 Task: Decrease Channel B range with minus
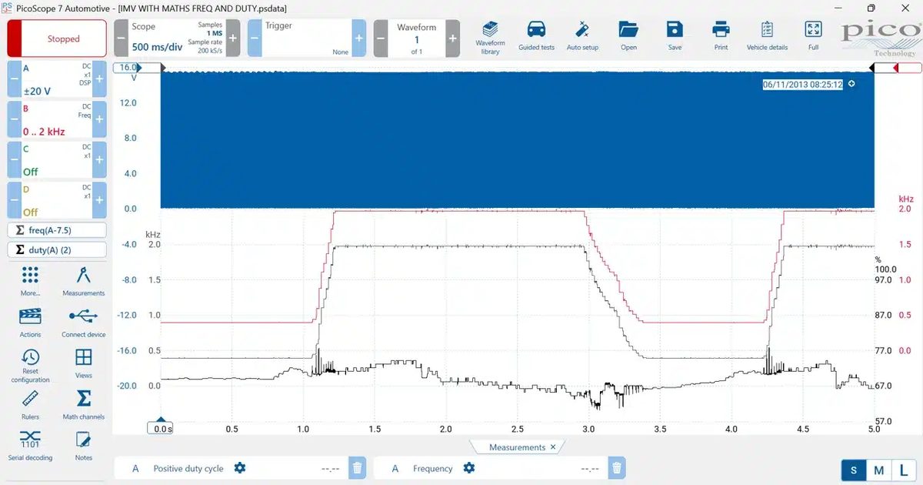(14, 119)
